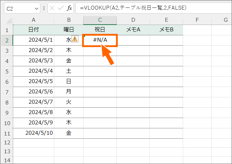Select the 金 cell in row 11
The image size is (232, 164).
pyautogui.click(x=69, y=133)
